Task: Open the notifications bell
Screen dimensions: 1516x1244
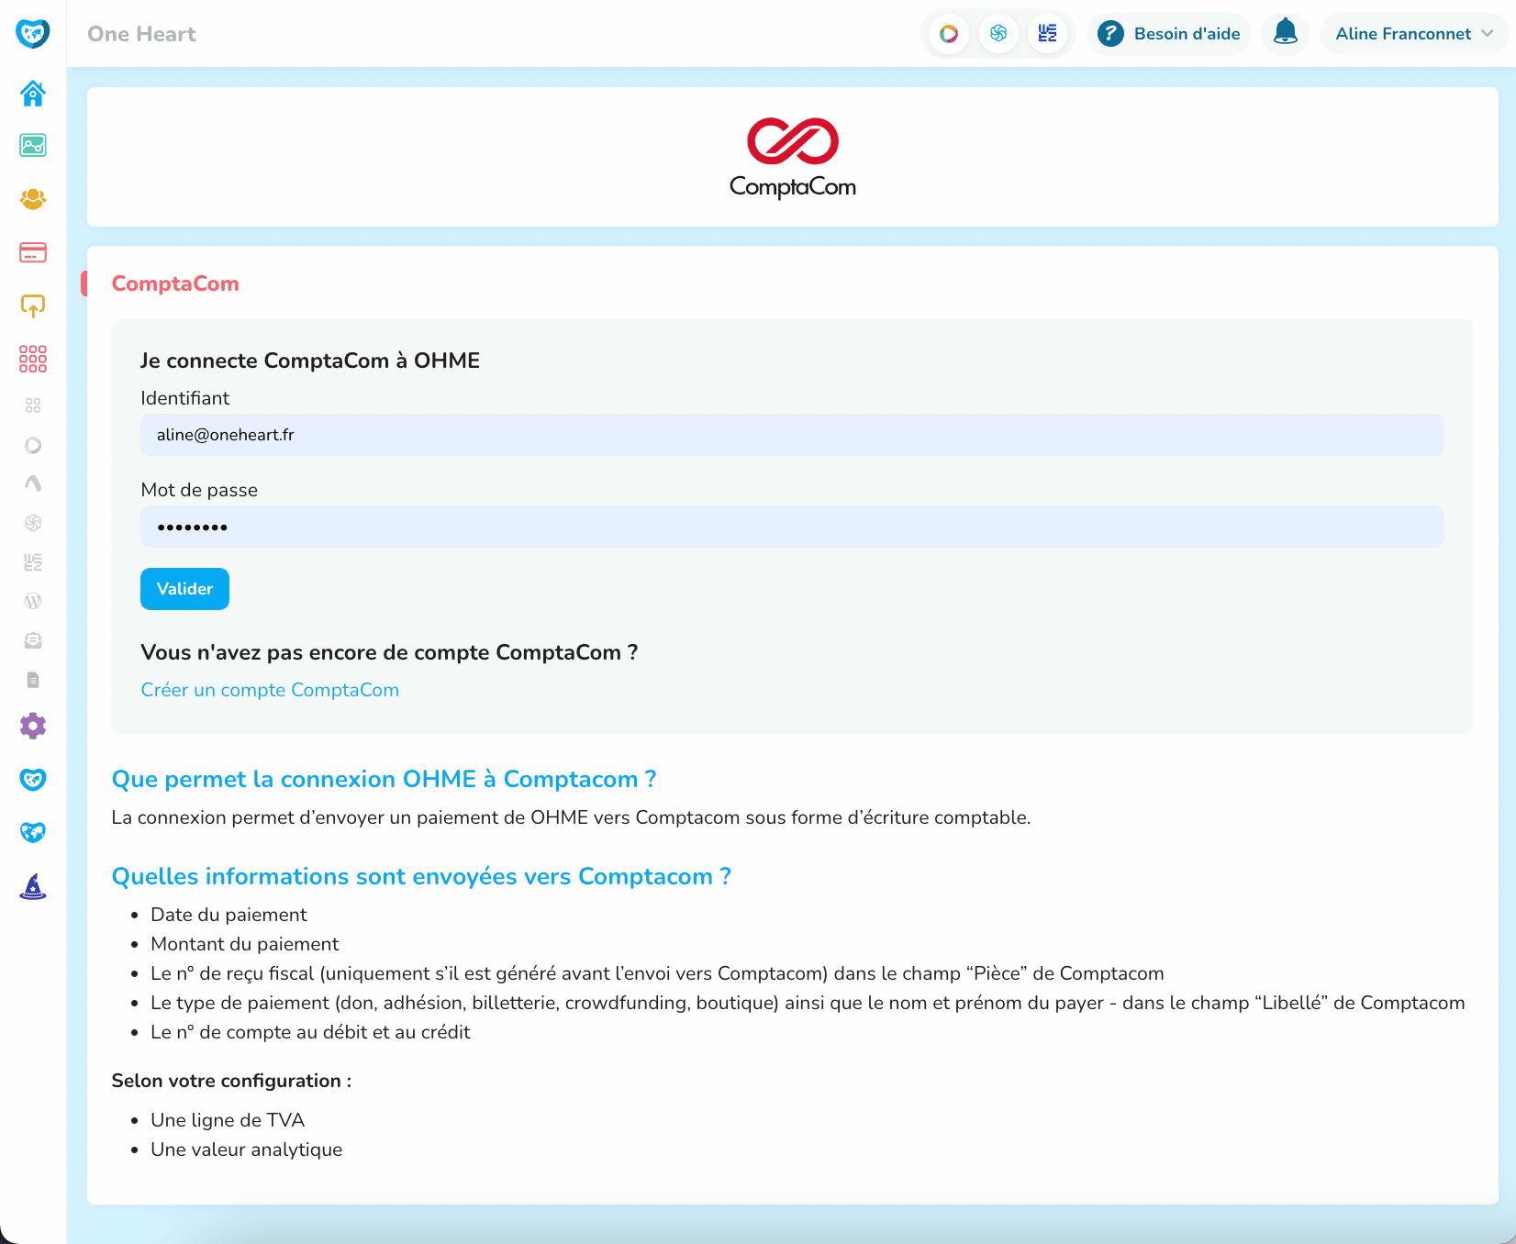Action: click(x=1286, y=33)
